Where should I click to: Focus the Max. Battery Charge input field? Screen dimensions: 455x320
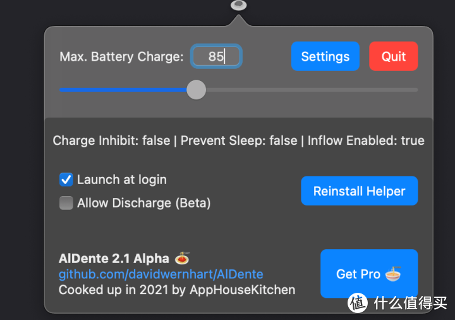(216, 56)
